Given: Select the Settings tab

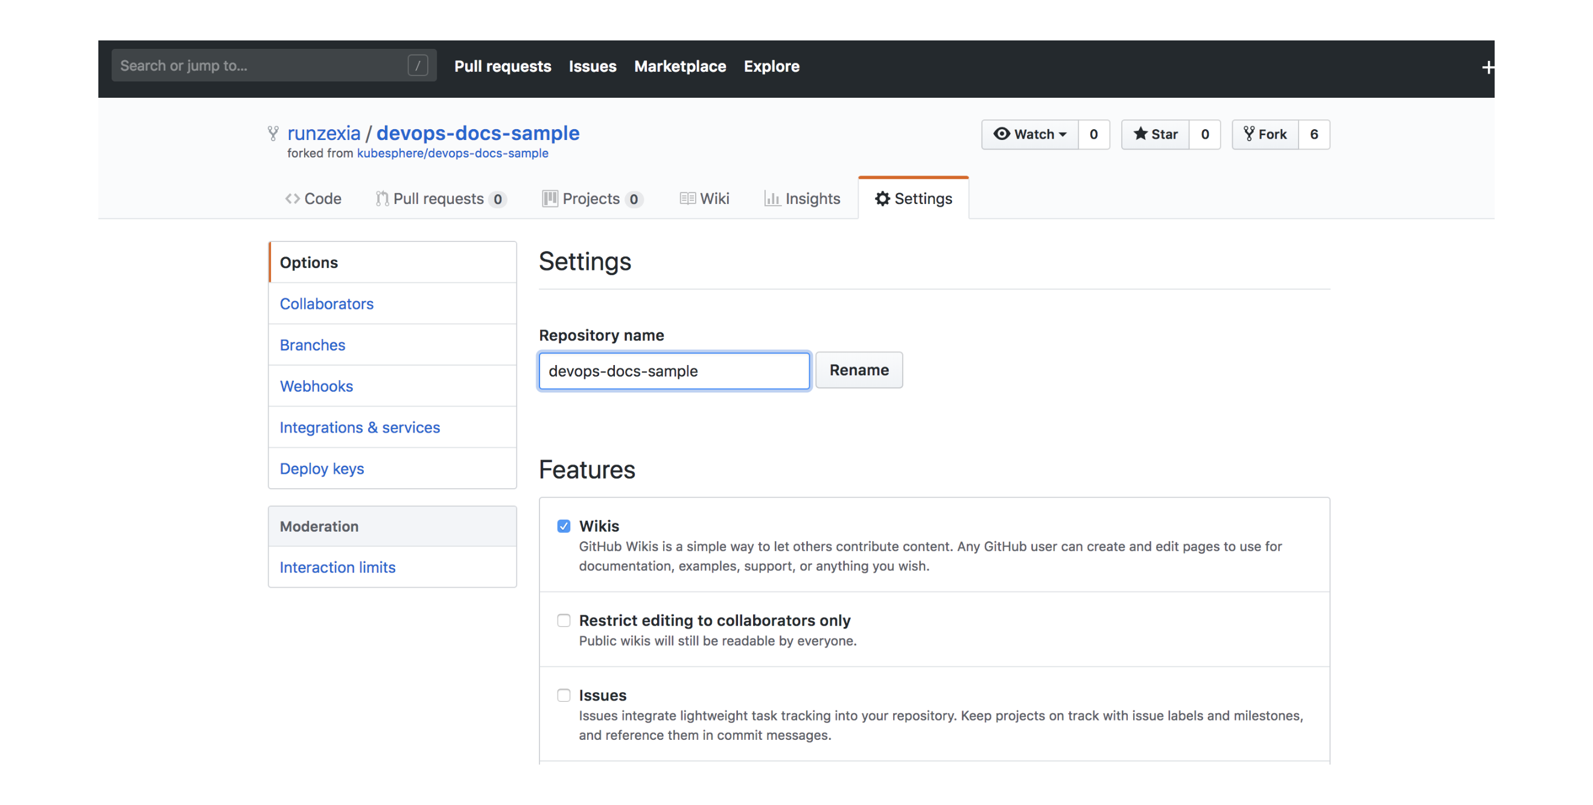Looking at the screenshot, I should coord(914,199).
